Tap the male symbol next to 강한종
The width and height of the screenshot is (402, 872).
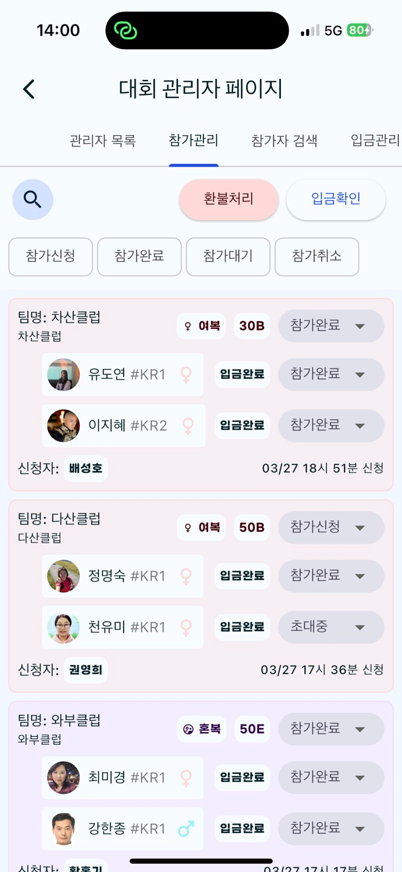(x=186, y=828)
